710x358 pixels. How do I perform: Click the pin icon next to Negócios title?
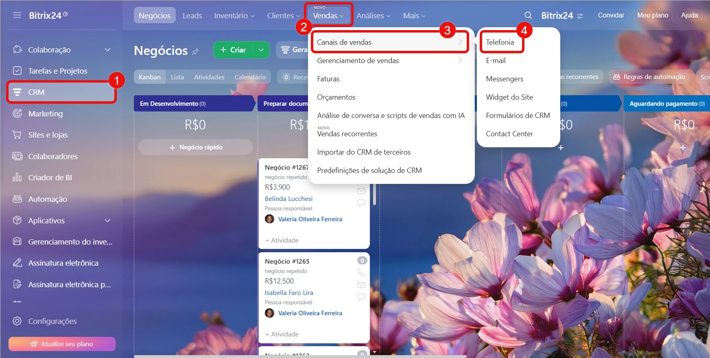pos(196,51)
